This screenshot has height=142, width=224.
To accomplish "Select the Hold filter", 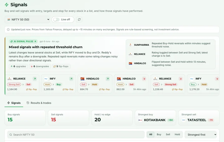I will (x=177, y=135).
